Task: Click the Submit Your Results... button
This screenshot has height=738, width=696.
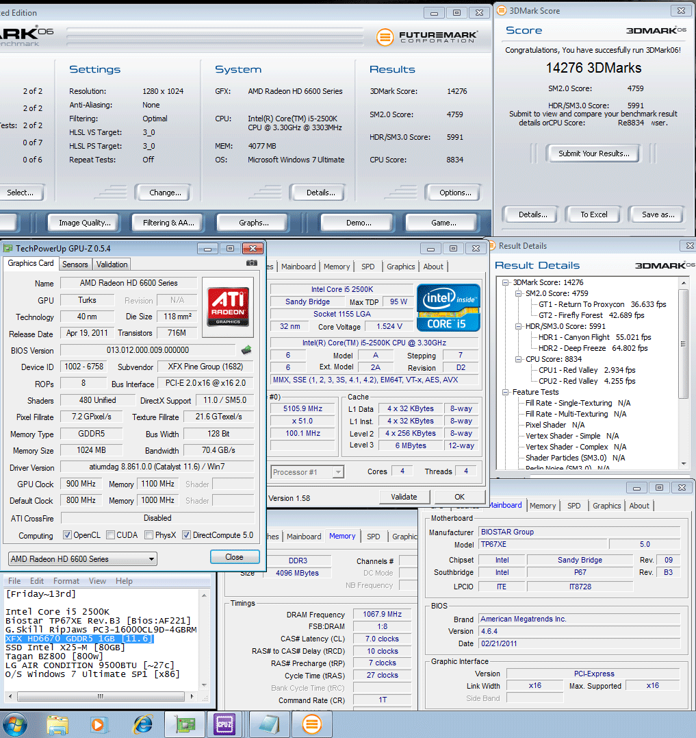Action: [593, 153]
